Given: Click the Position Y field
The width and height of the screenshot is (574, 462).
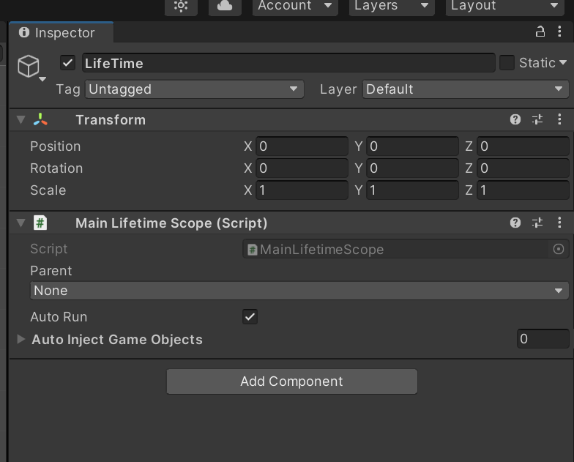Looking at the screenshot, I should click(x=413, y=146).
